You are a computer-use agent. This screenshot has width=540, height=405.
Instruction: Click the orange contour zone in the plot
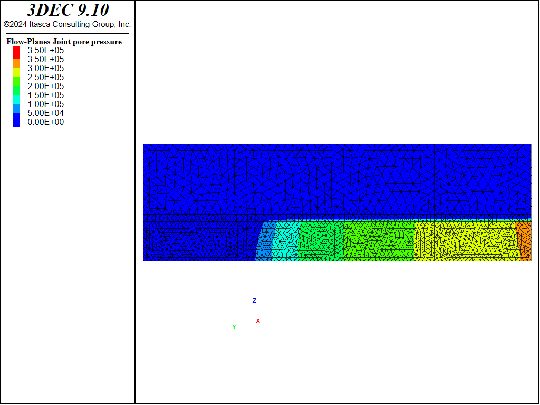tap(524, 240)
